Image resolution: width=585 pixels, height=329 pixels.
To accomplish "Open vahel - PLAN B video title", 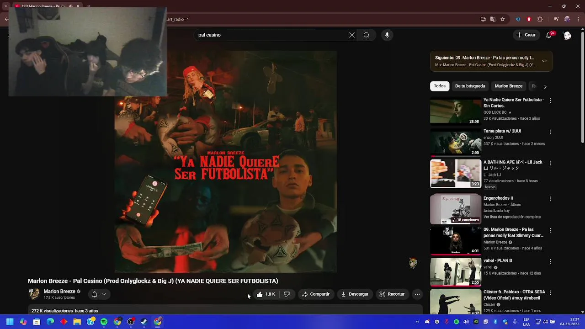I will click(x=498, y=260).
